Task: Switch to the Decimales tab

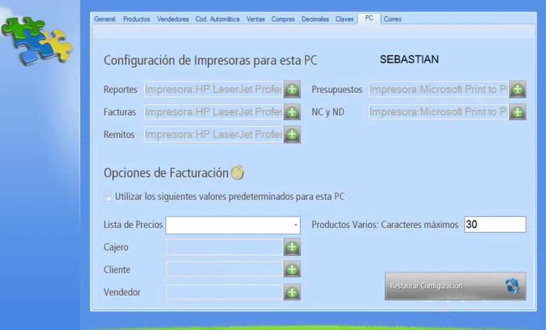Action: pos(315,19)
